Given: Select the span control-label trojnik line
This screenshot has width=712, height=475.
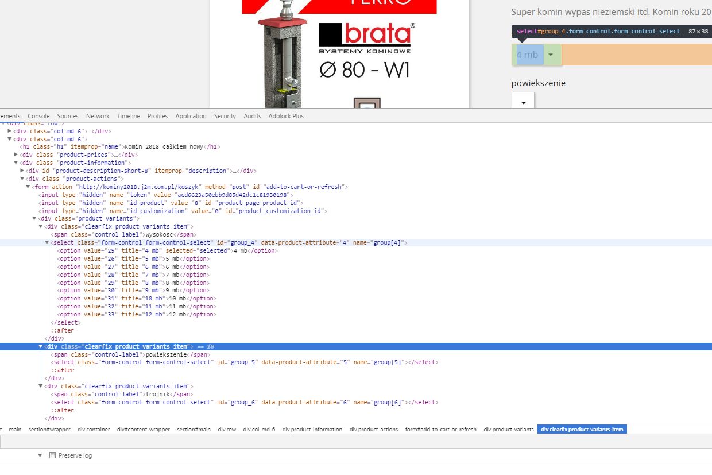Looking at the screenshot, I should click(121, 395).
